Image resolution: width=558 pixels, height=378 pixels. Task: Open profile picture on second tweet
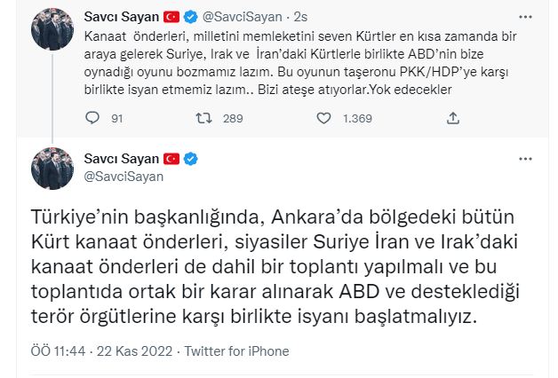pyautogui.click(x=52, y=169)
